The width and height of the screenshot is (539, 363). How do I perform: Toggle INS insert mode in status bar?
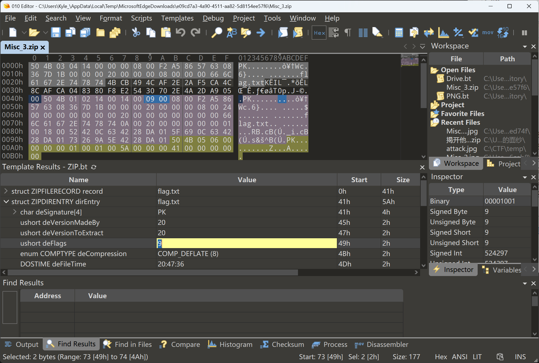pos(520,357)
